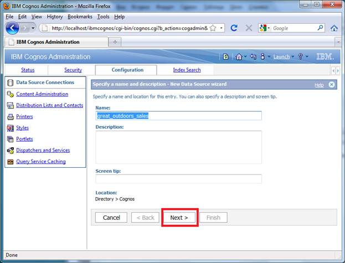The height and width of the screenshot is (263, 345).
Task: Click the IBM logo
Action: [x=325, y=56]
